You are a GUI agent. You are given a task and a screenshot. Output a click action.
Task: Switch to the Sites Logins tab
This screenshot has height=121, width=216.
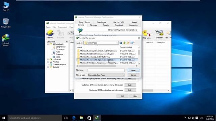click(x=102, y=23)
